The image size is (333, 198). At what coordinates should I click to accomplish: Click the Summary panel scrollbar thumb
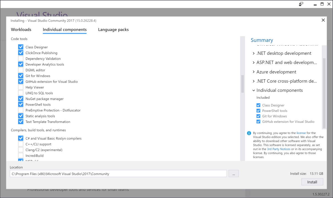tap(324, 93)
